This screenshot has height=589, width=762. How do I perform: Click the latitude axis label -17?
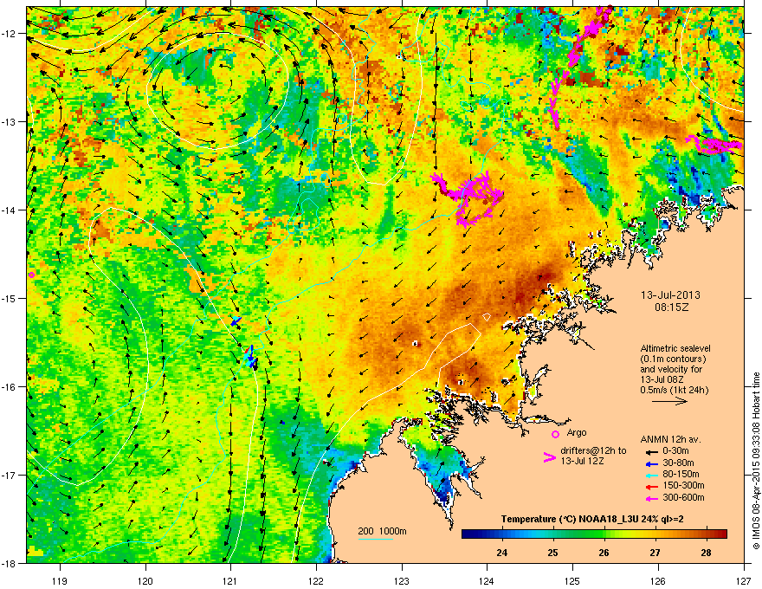[x=10, y=475]
